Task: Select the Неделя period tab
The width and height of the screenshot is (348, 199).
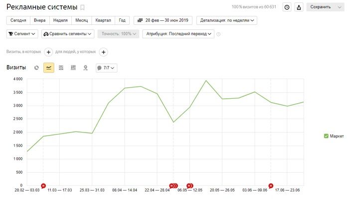Action: point(60,20)
